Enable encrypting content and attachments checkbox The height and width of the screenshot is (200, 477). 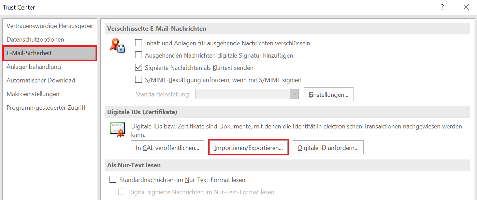tap(139, 43)
